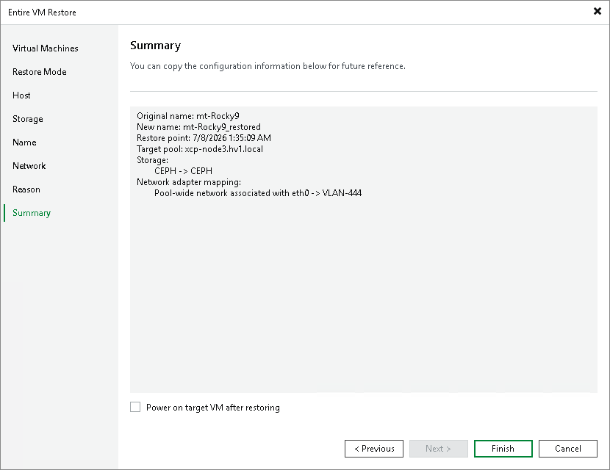Cancel the restore wizard
Screen dimensions: 610x470
point(568,449)
